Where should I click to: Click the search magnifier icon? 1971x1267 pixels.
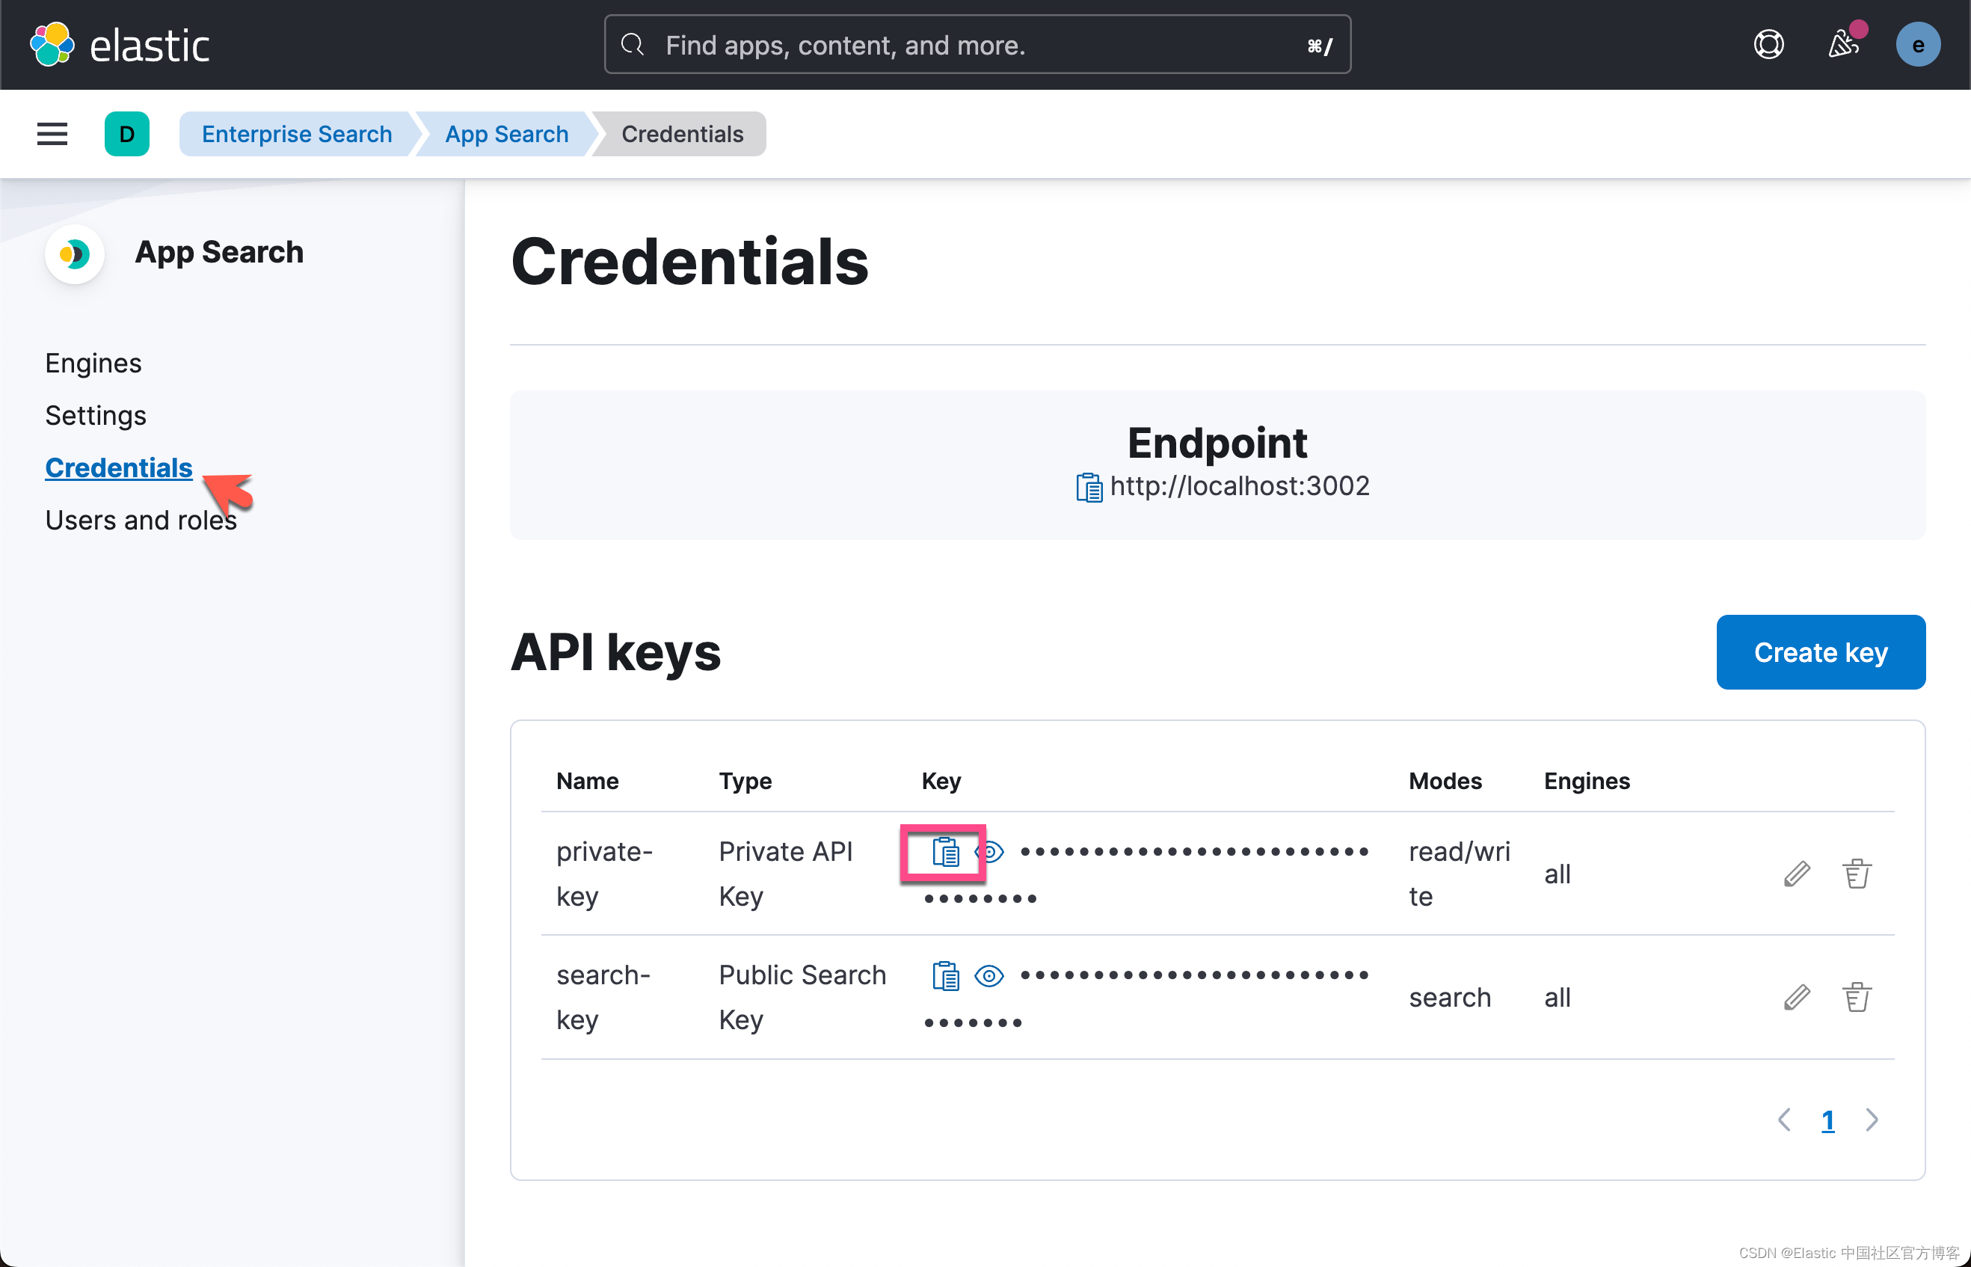tap(632, 44)
